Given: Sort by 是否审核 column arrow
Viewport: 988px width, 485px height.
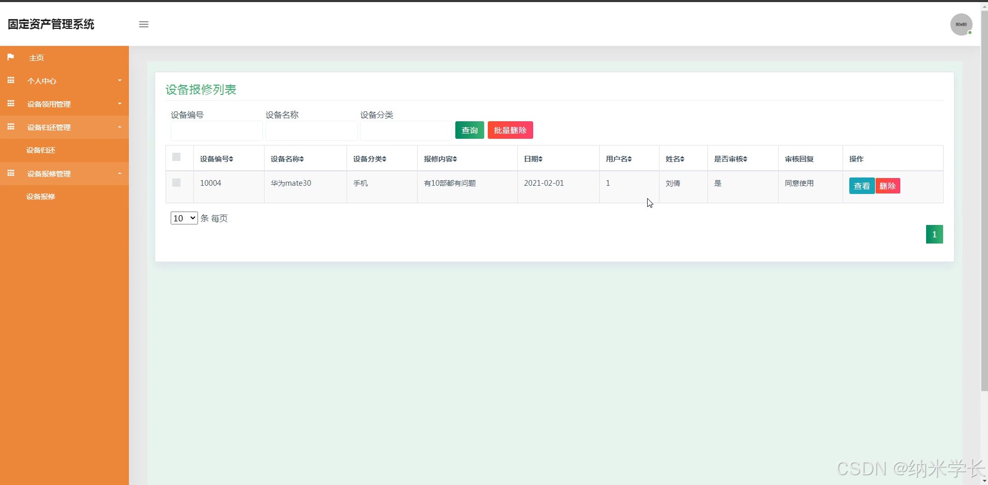Looking at the screenshot, I should 745,159.
